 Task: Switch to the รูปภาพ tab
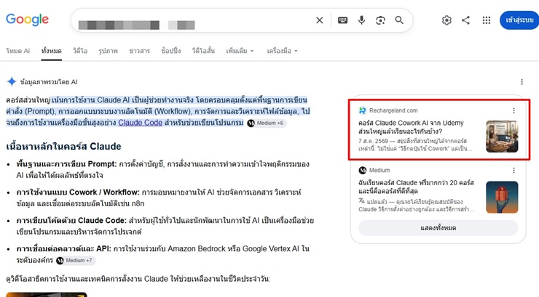(x=108, y=51)
